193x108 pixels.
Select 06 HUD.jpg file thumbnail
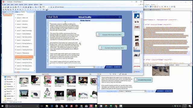[x=24, y=94]
